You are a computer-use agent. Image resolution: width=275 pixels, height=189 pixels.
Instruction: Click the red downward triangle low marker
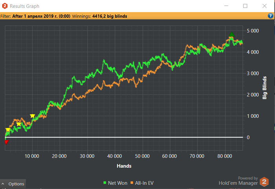[7, 142]
